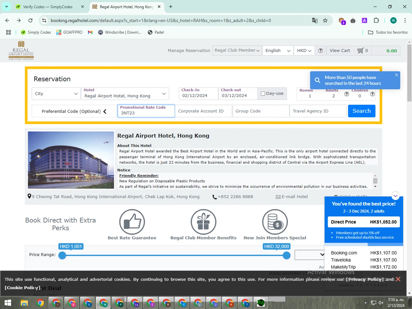The image size is (412, 309).
Task: Click the hotel building photo
Action: tap(71, 160)
